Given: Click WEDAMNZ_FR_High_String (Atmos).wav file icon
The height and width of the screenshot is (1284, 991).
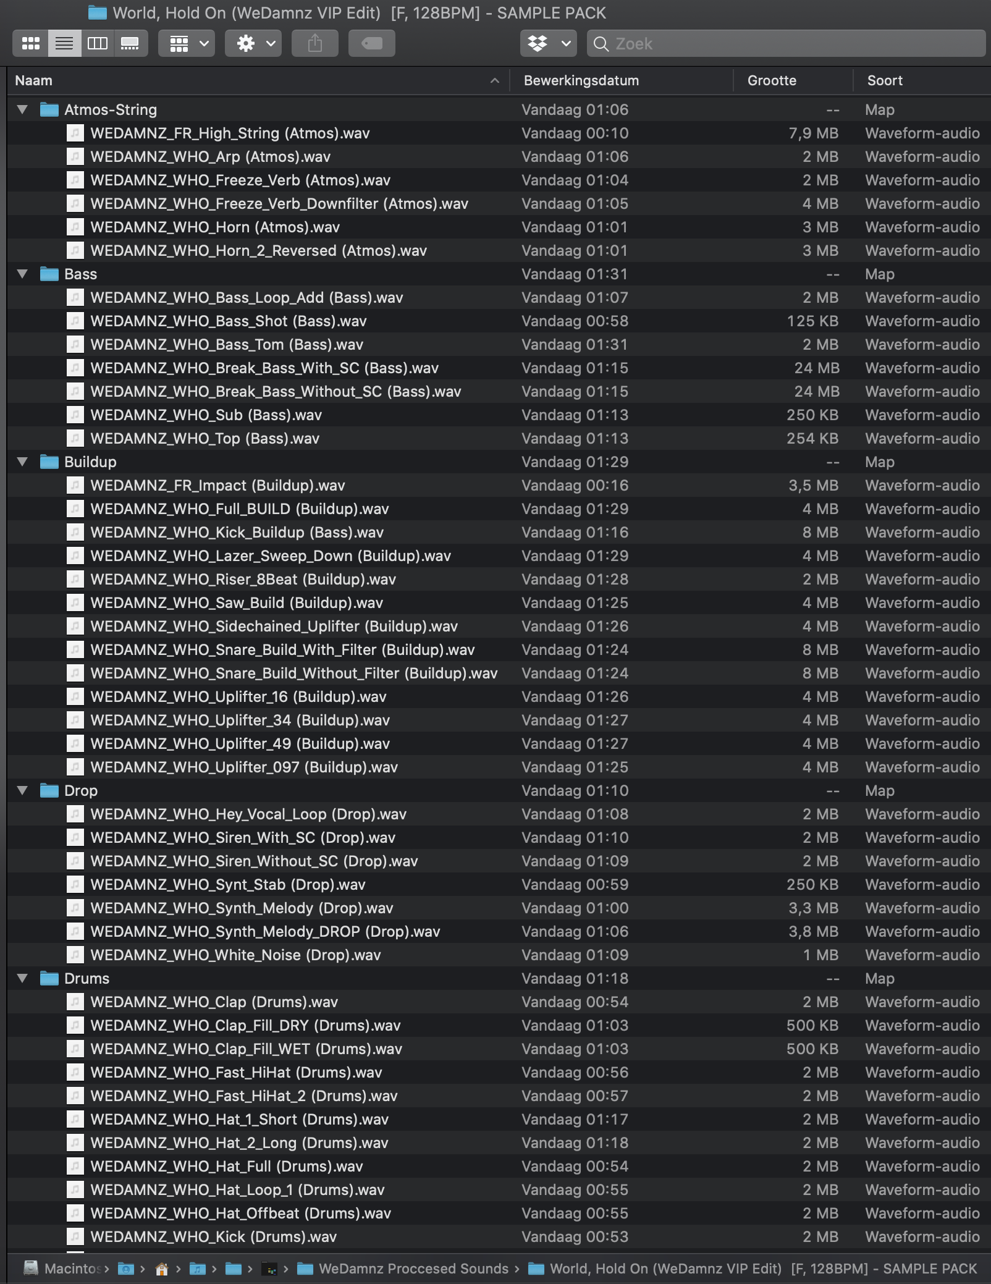Looking at the screenshot, I should (75, 133).
